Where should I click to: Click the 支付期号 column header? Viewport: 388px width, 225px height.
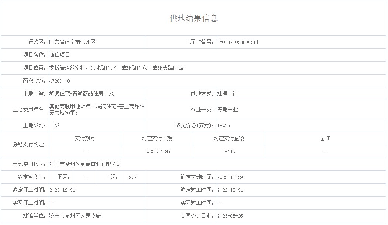(x=85, y=138)
